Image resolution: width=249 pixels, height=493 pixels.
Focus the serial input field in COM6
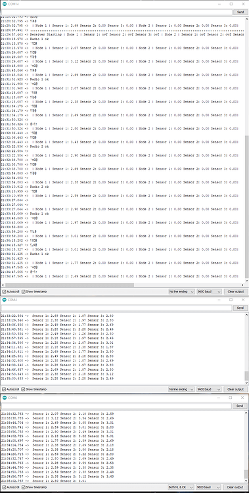click(x=116, y=406)
